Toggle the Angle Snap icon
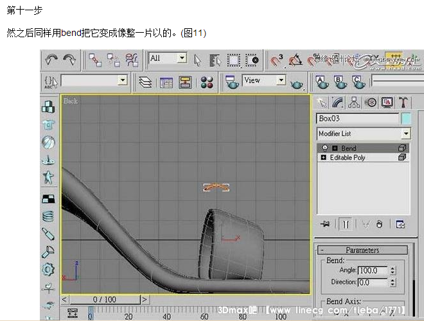Viewport: 424px width, 321px height. click(296, 60)
